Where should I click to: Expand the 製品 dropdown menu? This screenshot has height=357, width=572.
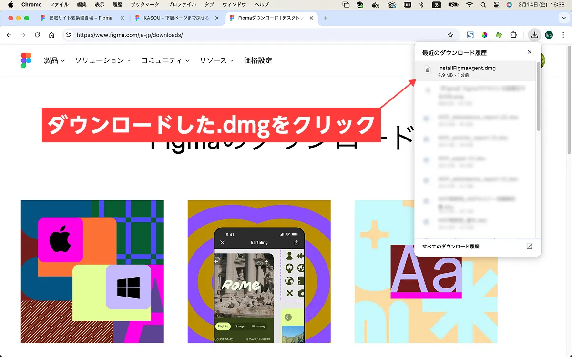54,60
